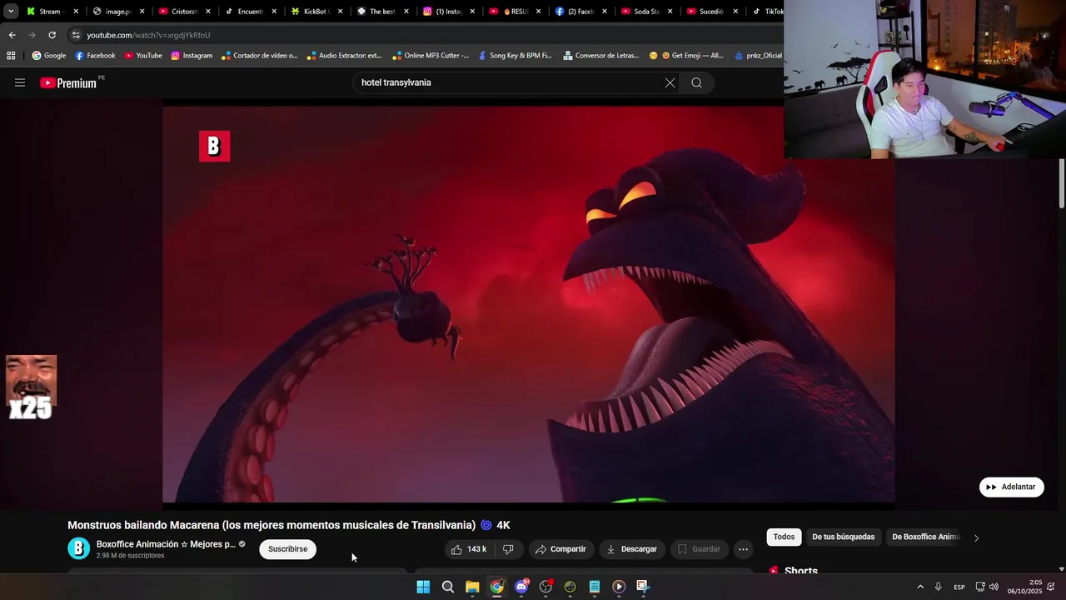
Task: Open the Online MP3 Cutter bookmark
Action: click(x=431, y=56)
